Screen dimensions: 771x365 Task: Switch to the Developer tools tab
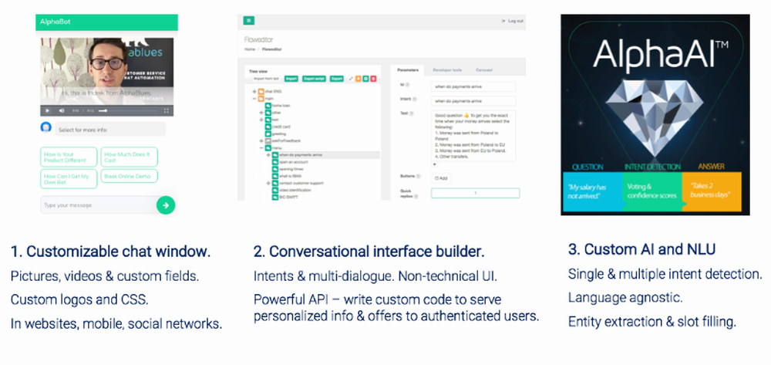pyautogui.click(x=447, y=70)
